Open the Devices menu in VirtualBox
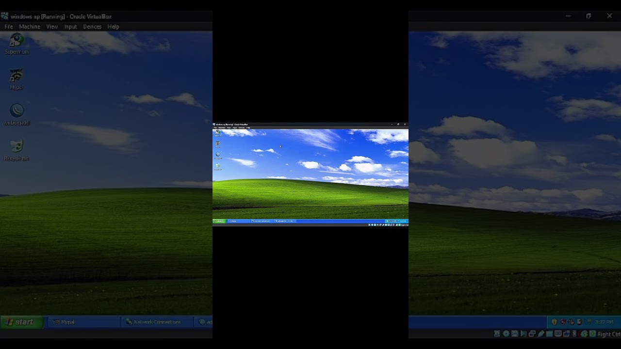Image resolution: width=621 pixels, height=349 pixels. [92, 27]
